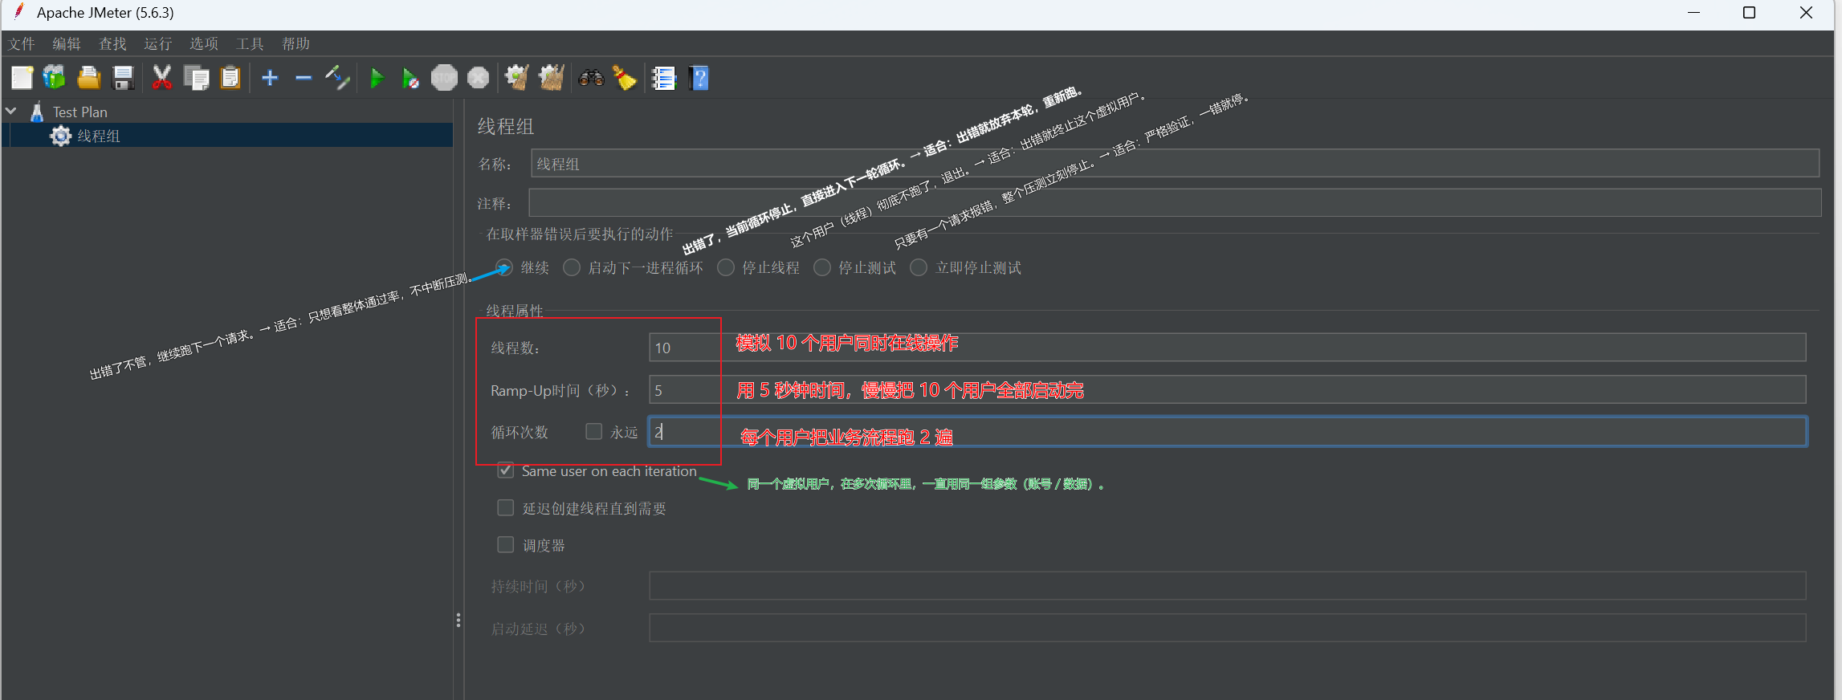Open the Function Helper dialog icon

tap(664, 78)
